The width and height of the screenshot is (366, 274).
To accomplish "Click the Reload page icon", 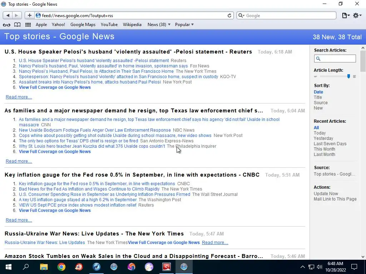I will (x=229, y=15).
